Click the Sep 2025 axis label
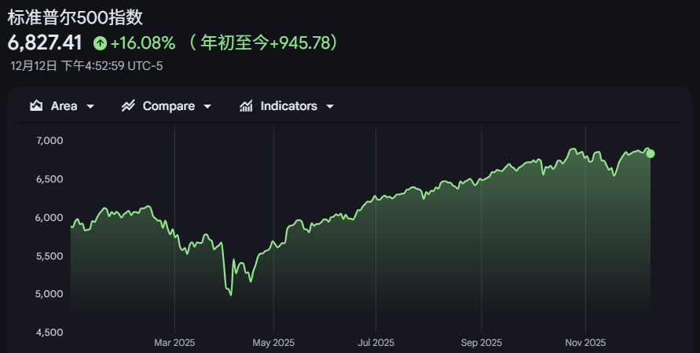The width and height of the screenshot is (700, 353). [x=482, y=343]
